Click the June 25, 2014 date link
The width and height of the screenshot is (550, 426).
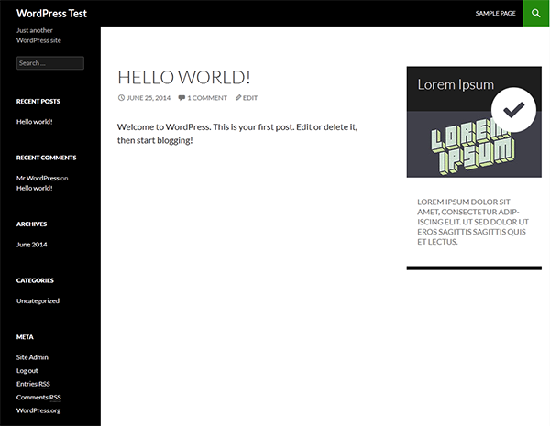(148, 98)
